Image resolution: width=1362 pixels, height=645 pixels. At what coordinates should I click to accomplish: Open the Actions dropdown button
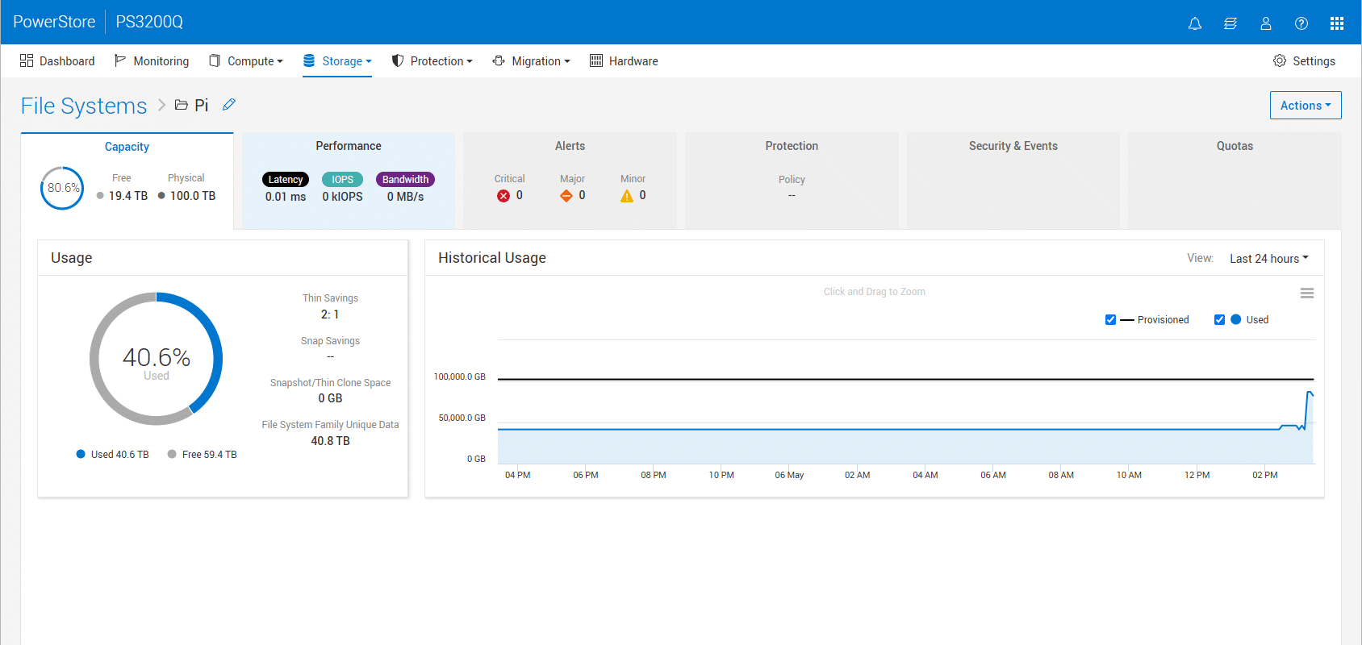[x=1306, y=106]
